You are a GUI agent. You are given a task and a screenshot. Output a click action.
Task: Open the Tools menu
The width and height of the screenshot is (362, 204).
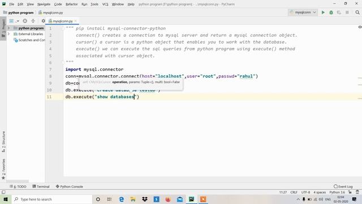[x=94, y=4]
